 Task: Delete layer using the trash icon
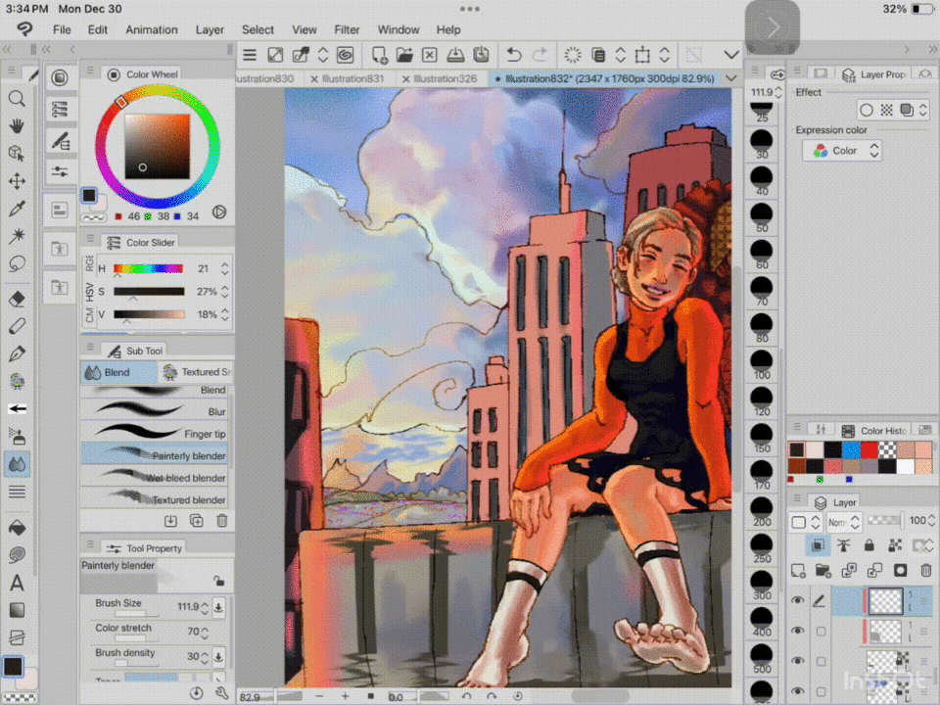pos(925,571)
